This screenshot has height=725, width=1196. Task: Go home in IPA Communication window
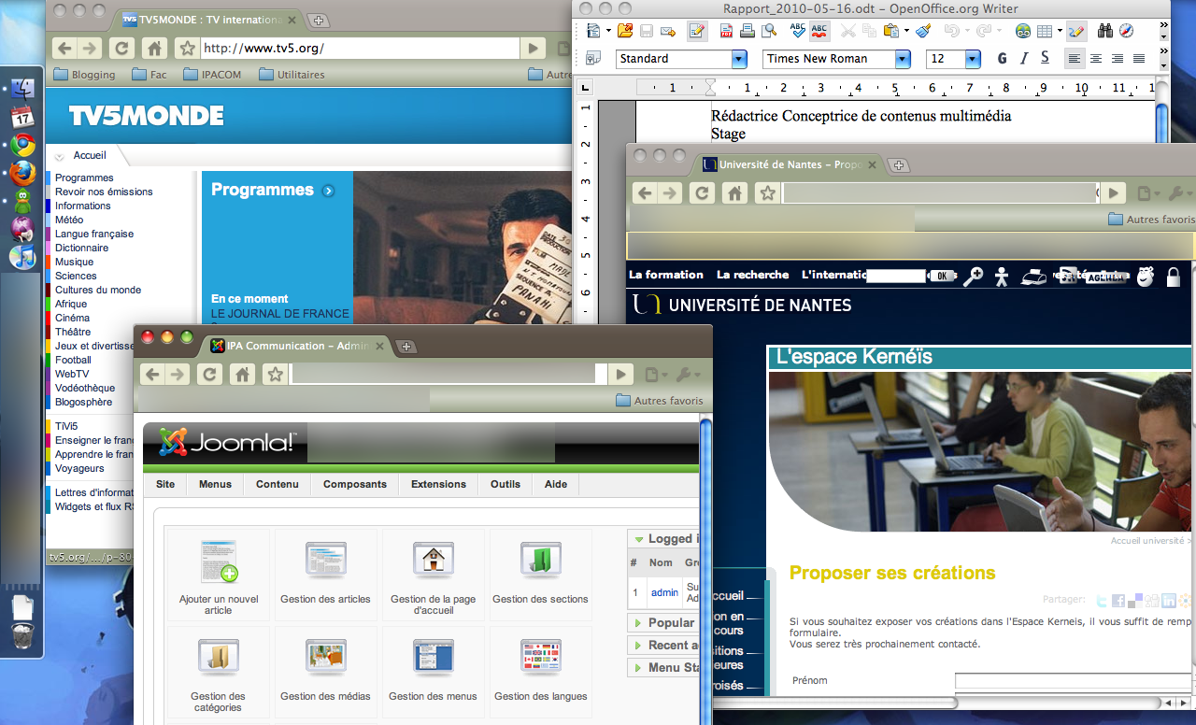pos(242,375)
